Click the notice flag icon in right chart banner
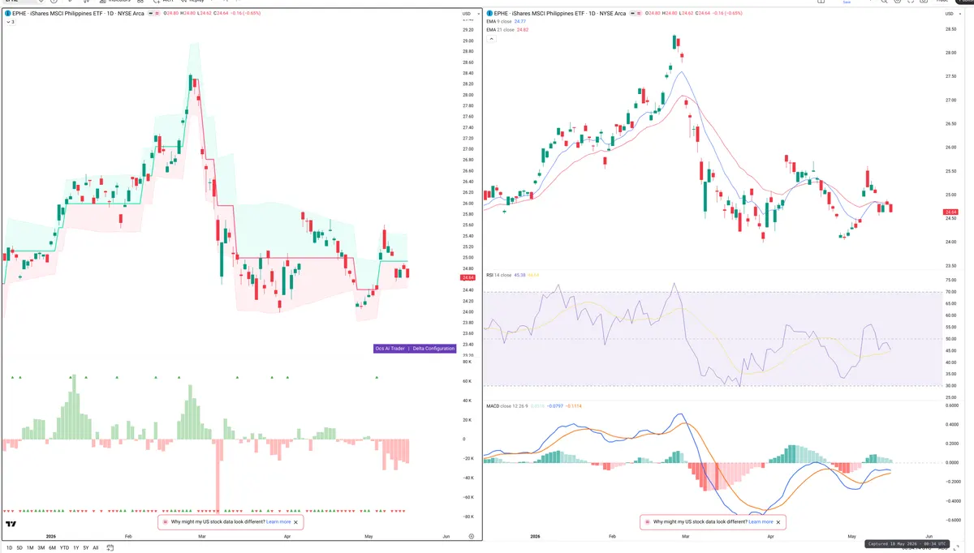 pos(648,522)
